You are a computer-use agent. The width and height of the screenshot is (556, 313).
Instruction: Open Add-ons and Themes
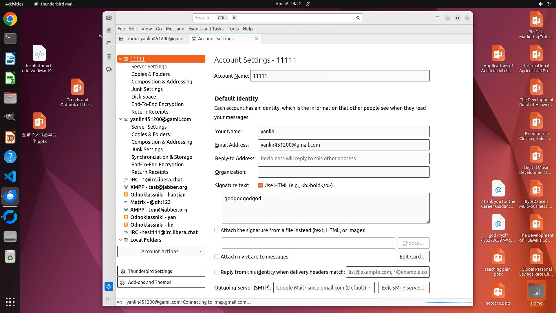pos(161,282)
